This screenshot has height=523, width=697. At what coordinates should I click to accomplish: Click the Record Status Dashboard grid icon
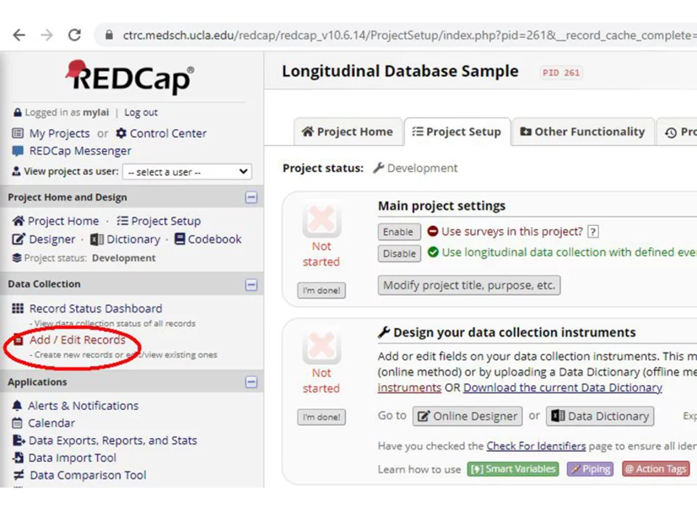[17, 308]
